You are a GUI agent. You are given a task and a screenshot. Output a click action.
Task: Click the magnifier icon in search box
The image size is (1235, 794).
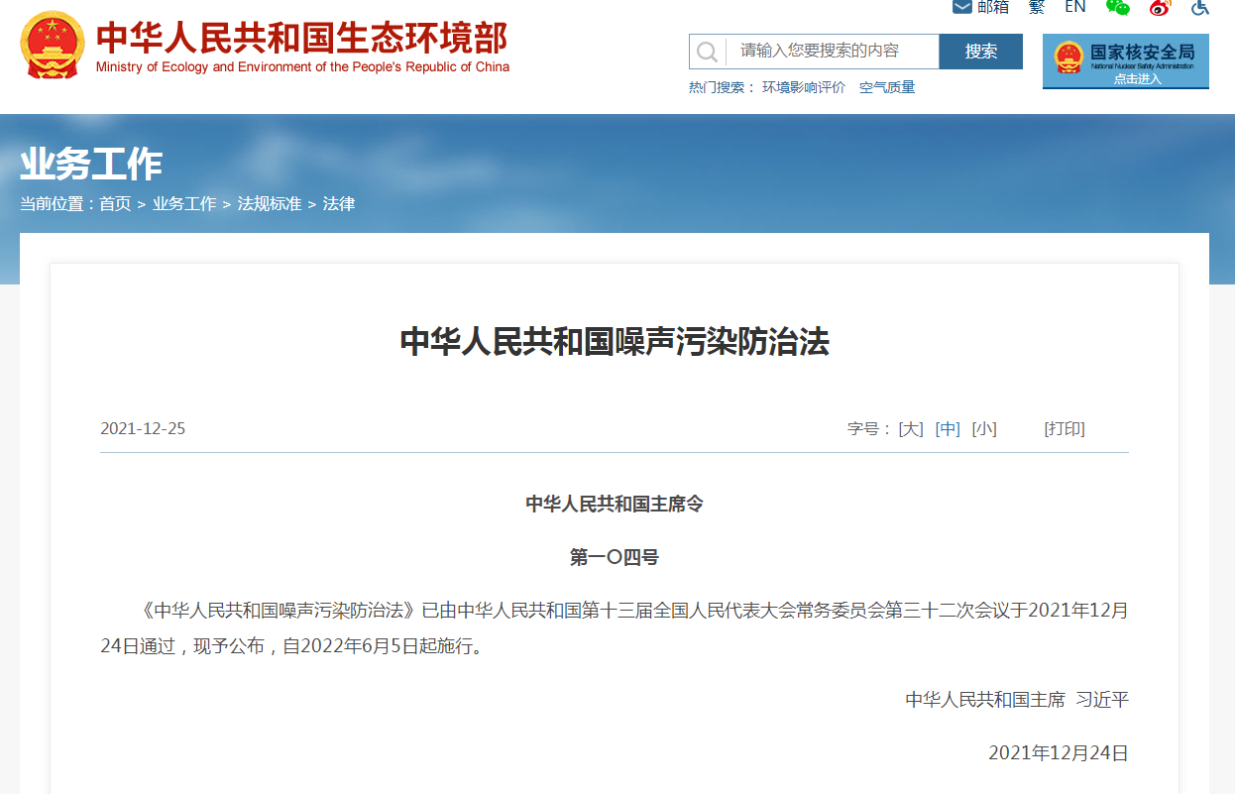point(707,52)
